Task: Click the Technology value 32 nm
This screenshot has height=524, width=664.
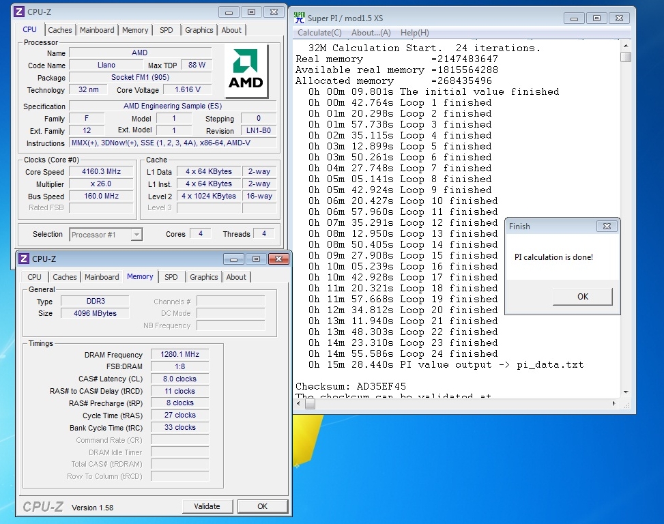Action: click(89, 89)
